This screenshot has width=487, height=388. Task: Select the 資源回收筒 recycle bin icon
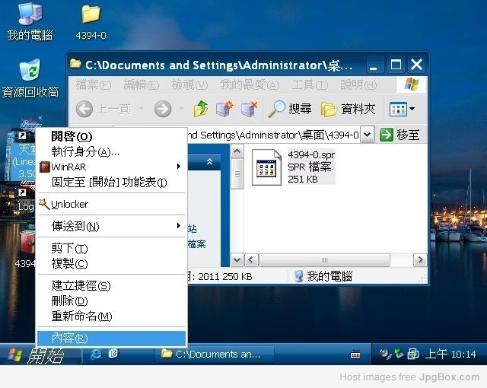point(30,72)
